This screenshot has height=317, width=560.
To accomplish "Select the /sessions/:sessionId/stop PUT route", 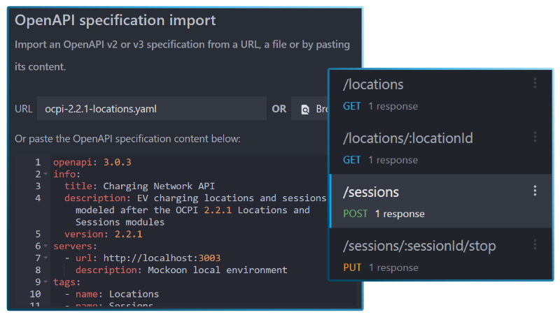I will tap(441, 254).
